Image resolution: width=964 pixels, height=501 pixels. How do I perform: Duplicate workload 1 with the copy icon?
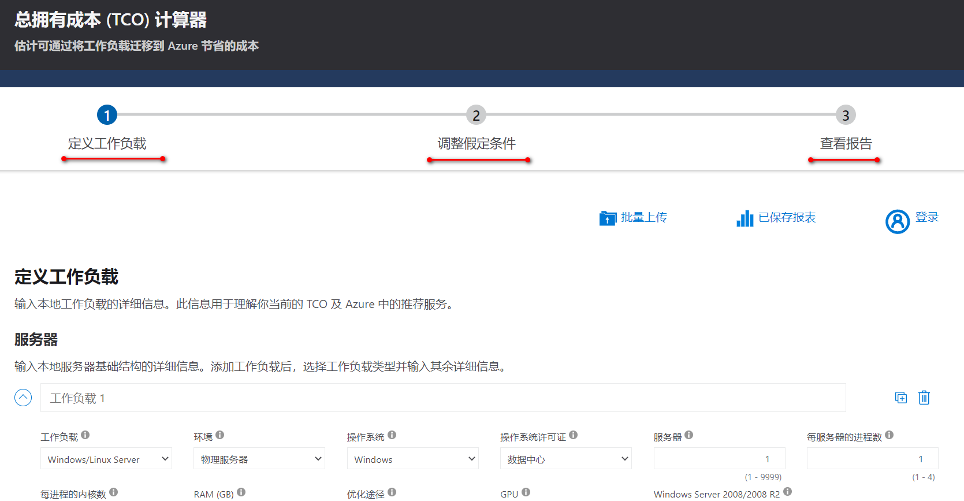click(901, 398)
